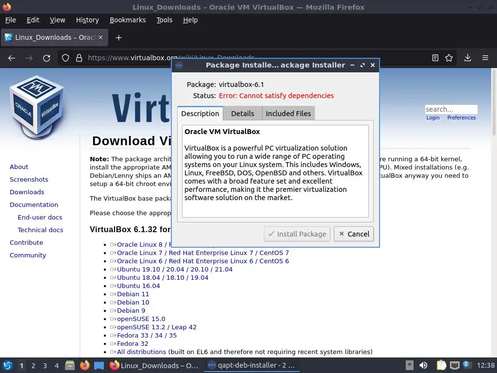Download the Ubuntu 18.04 / 18.10 / 19.04 package

pos(163,277)
